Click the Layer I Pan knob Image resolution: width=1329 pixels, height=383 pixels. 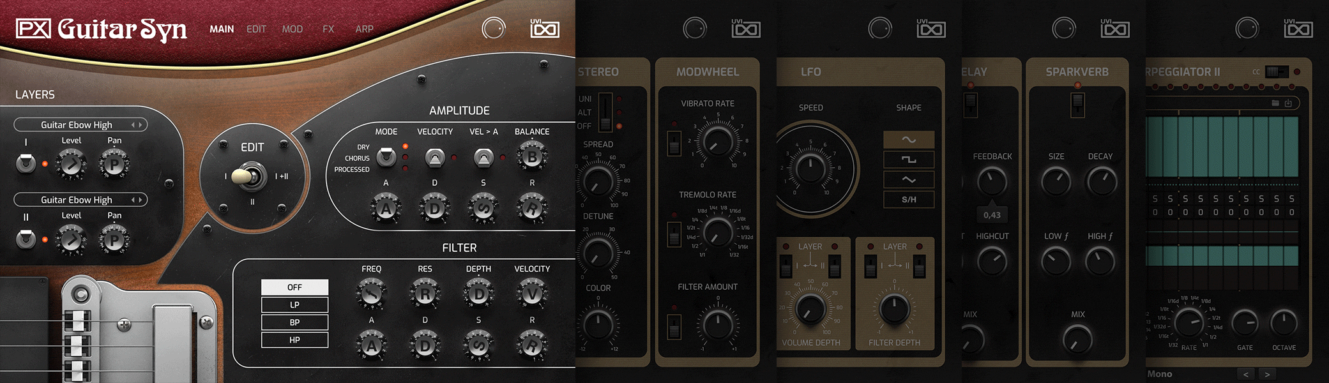tap(114, 164)
